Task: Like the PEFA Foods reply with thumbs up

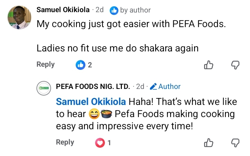Action: click(x=208, y=142)
